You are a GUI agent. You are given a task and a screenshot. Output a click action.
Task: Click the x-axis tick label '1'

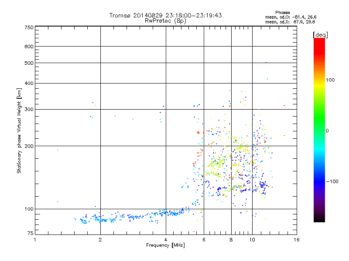(x=35, y=240)
